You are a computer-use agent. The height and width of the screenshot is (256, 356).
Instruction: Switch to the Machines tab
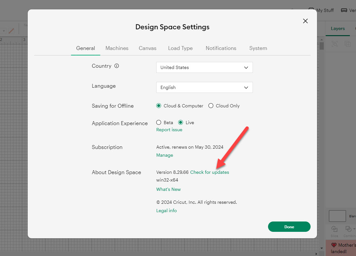(117, 48)
